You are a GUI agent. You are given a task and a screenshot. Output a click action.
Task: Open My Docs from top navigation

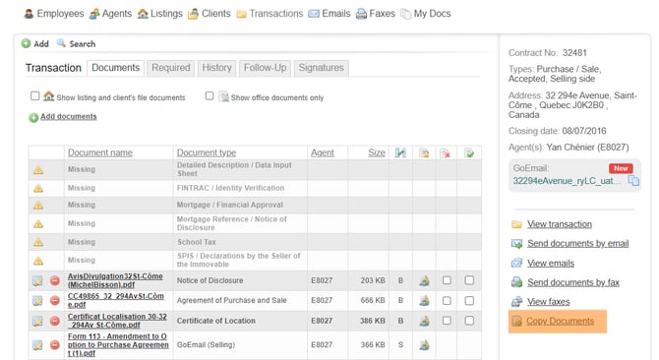coord(426,14)
